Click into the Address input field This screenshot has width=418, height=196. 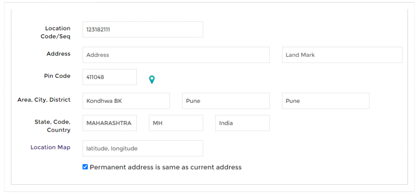point(176,55)
